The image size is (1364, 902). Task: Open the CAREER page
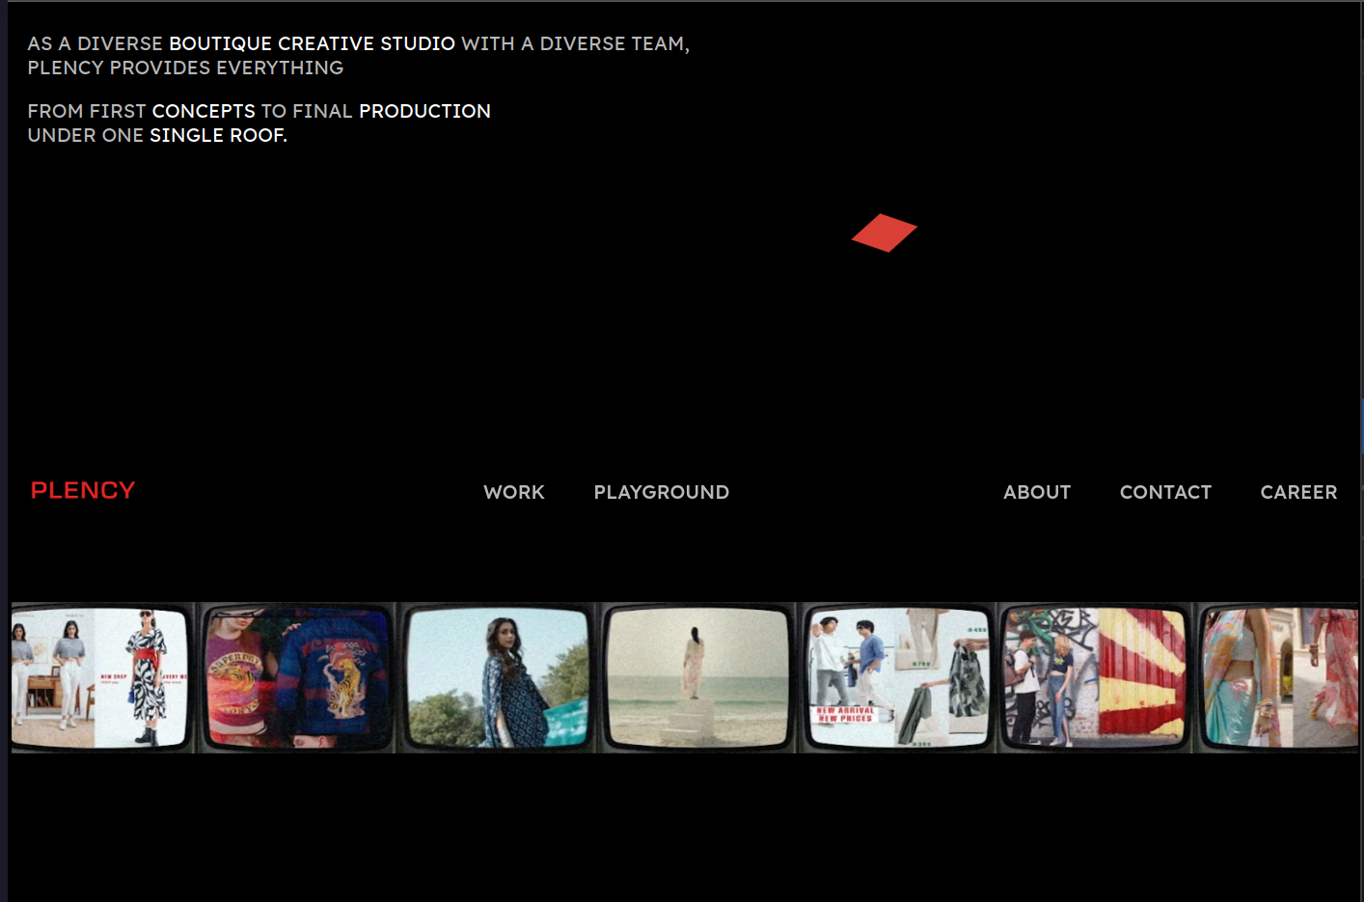click(x=1297, y=492)
